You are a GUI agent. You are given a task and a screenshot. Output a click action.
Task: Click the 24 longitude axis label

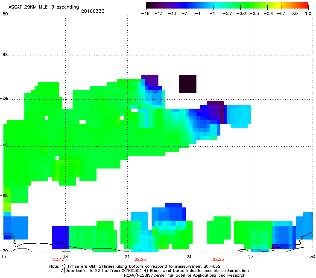tap(189, 257)
